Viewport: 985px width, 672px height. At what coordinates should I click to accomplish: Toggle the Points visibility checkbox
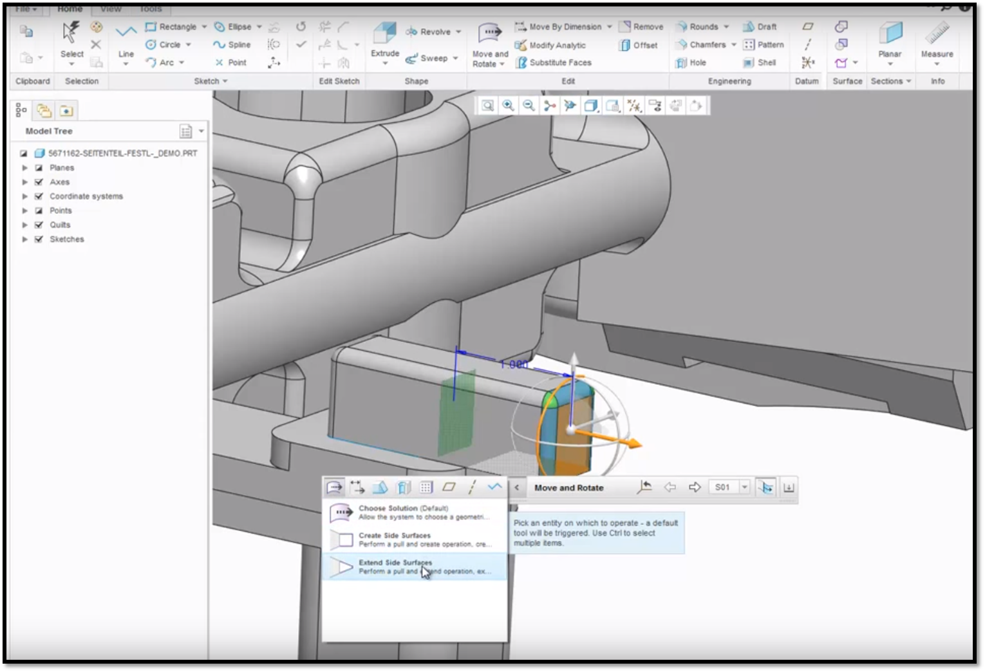(39, 210)
